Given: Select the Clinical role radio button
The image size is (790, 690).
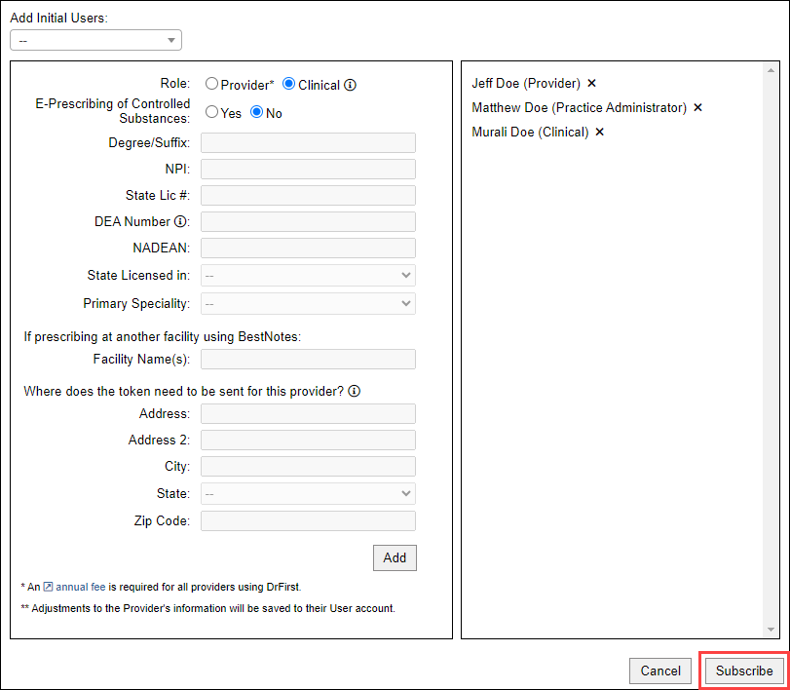Looking at the screenshot, I should 288,84.
